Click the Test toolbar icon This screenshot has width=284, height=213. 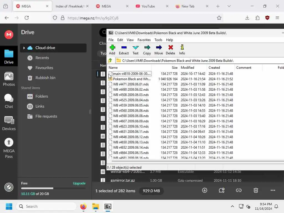point(135,50)
